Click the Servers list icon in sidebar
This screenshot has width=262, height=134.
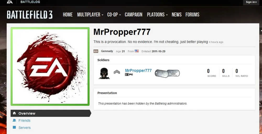pyautogui.click(x=14, y=127)
